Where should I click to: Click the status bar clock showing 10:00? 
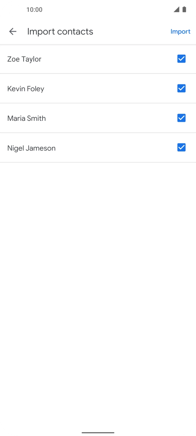34,10
